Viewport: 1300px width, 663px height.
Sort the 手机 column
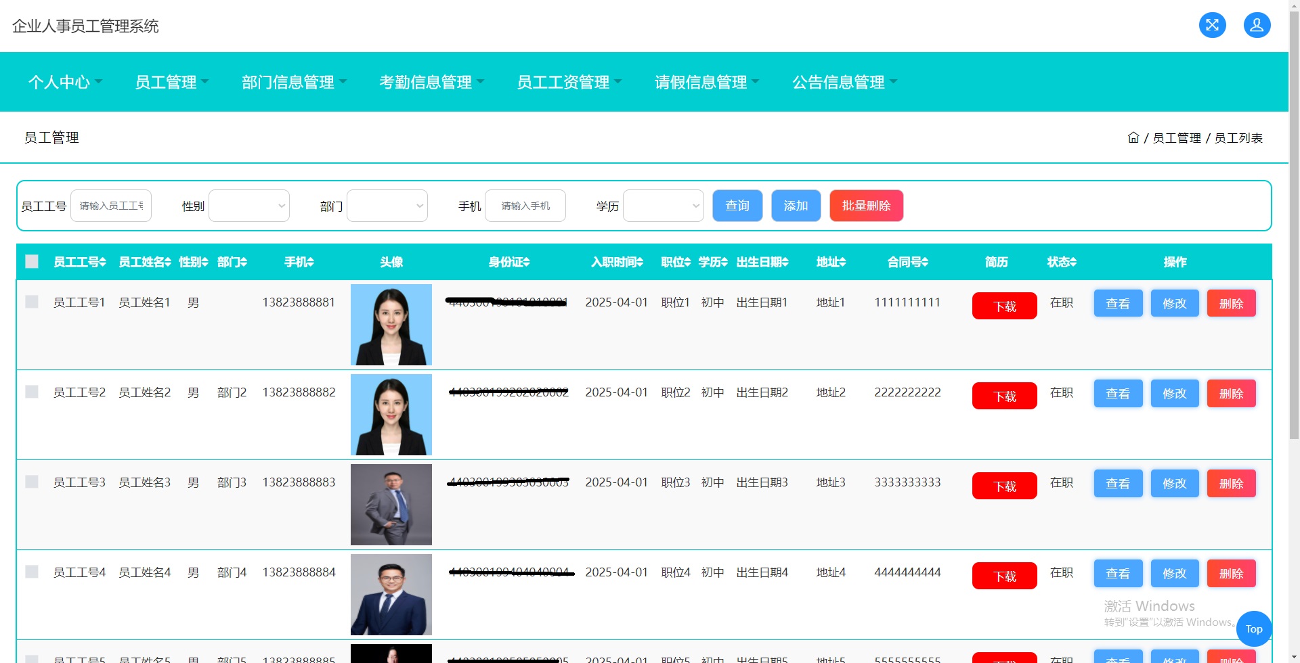[x=299, y=262]
